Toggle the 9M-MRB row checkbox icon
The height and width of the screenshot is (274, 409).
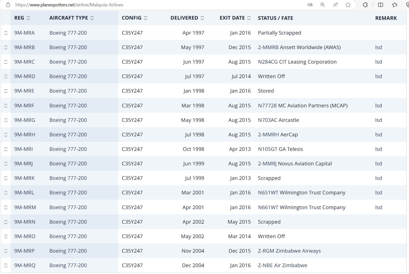click(6, 47)
